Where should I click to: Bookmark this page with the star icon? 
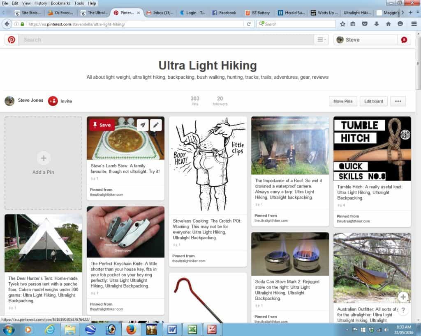pos(342,24)
